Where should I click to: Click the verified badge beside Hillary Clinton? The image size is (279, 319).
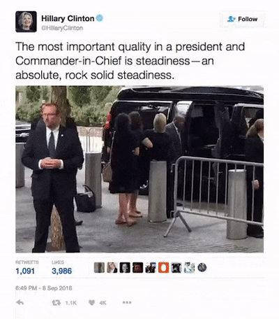point(100,18)
